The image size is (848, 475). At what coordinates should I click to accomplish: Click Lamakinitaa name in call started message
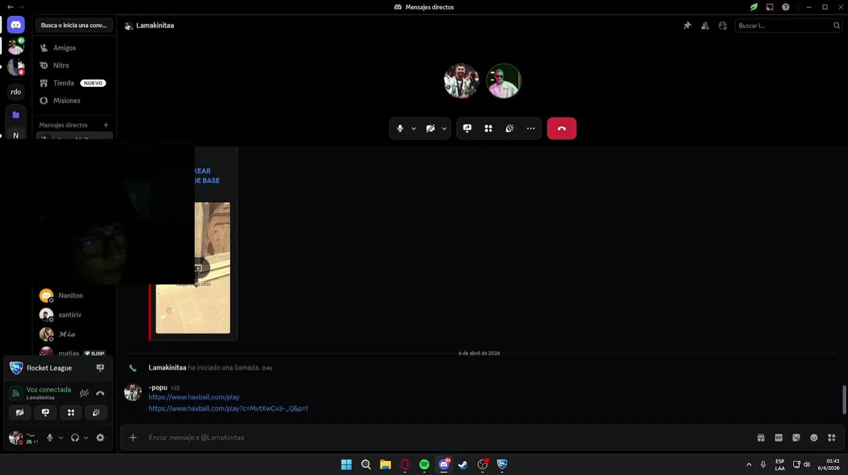click(167, 367)
